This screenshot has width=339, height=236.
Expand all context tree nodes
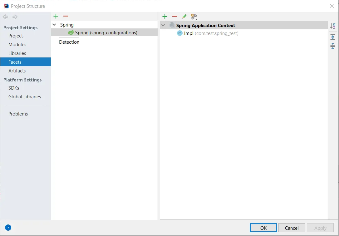point(333,37)
